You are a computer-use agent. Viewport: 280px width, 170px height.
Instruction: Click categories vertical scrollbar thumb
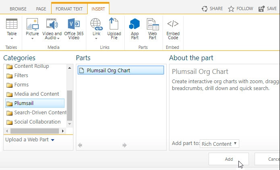pos(69,106)
